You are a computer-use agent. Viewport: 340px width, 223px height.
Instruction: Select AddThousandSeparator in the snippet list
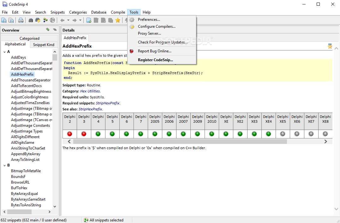(x=31, y=80)
